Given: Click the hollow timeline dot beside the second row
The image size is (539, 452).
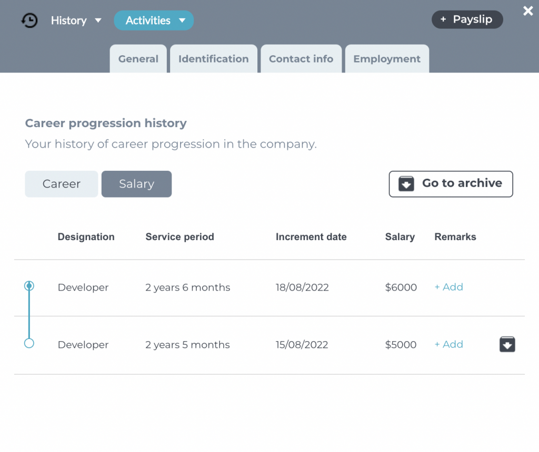Looking at the screenshot, I should coord(29,343).
